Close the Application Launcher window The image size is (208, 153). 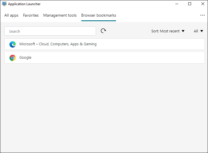coord(202,4)
